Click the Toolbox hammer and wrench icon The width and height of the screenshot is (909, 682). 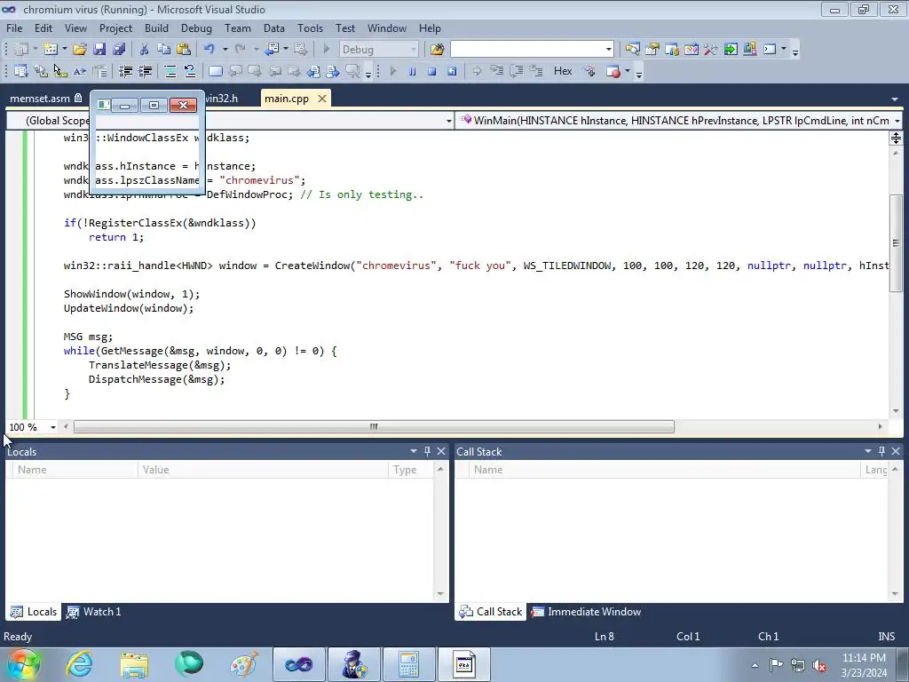711,50
